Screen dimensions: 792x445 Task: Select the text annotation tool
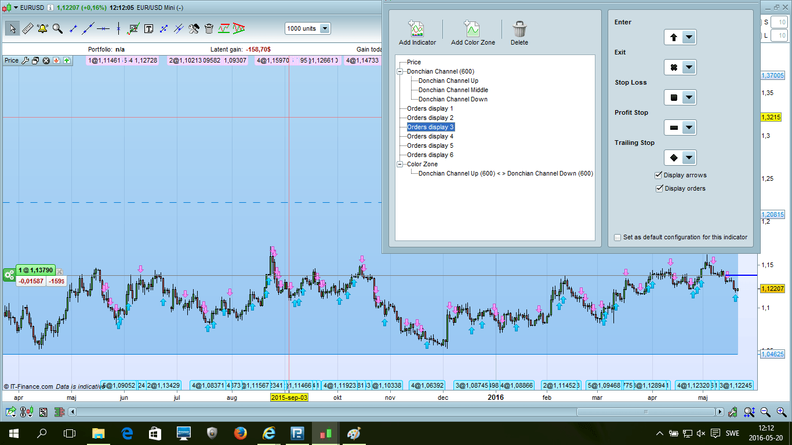click(x=148, y=28)
